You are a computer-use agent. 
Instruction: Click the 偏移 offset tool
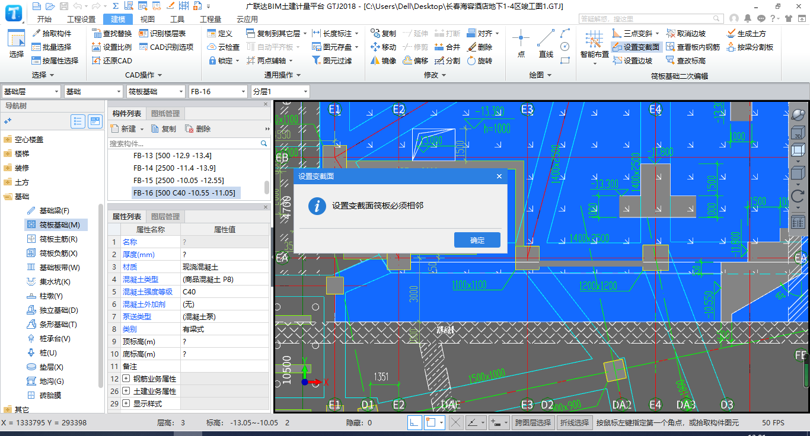[x=416, y=60]
